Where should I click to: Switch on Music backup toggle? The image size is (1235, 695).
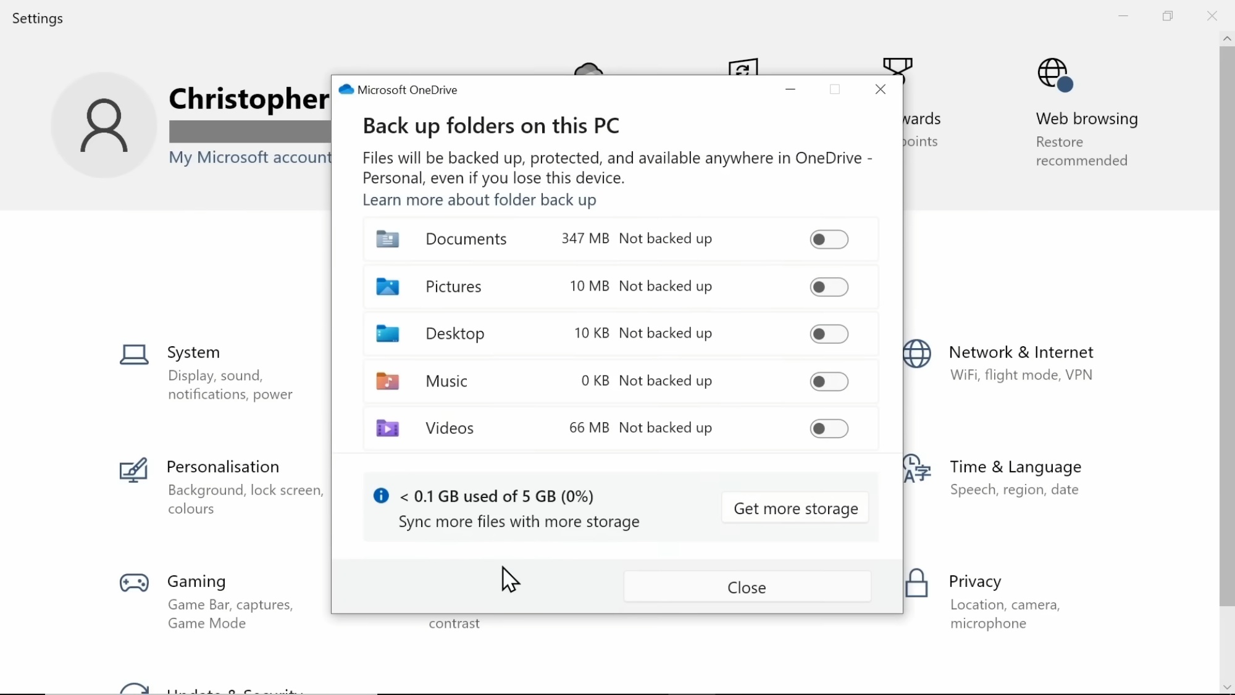pyautogui.click(x=829, y=381)
